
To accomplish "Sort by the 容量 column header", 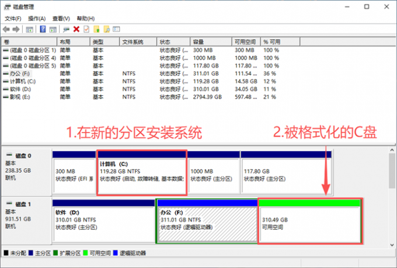I will click(211, 42).
